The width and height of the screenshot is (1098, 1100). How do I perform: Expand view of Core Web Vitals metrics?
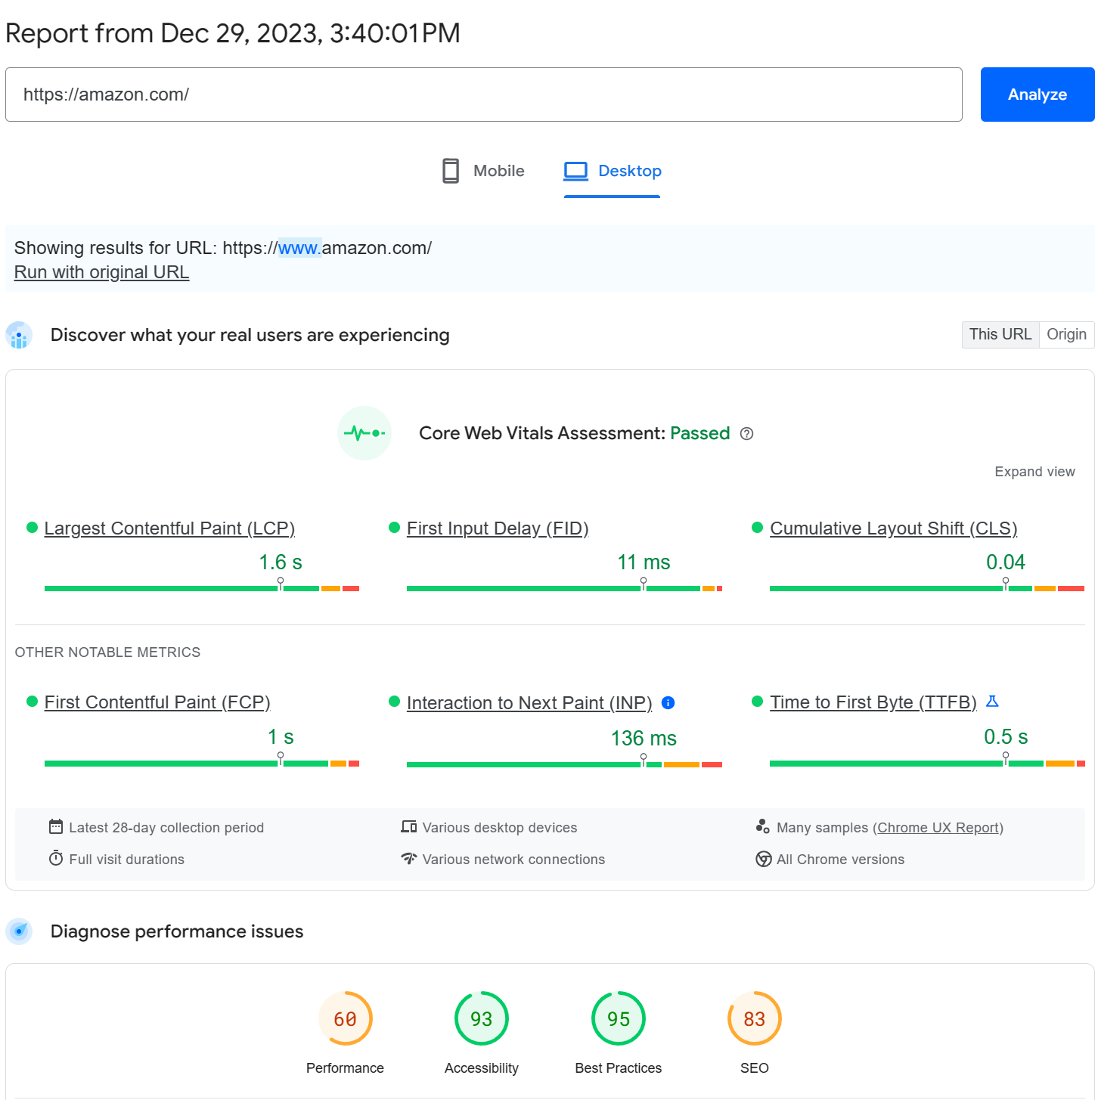tap(1034, 472)
